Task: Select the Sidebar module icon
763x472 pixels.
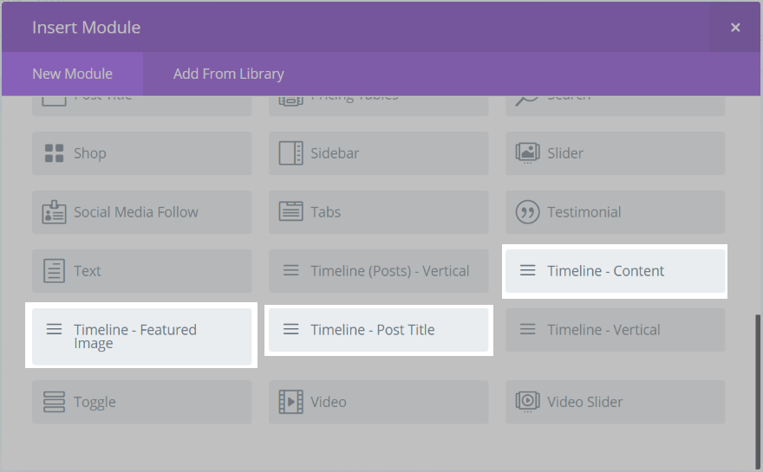Action: tap(290, 153)
